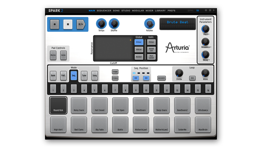
Task: Trigger the High Alert pad
Action: (x=58, y=125)
